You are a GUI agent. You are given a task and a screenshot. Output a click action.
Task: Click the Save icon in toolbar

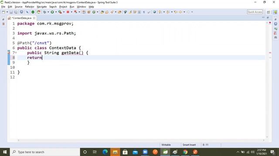(x=11, y=12)
